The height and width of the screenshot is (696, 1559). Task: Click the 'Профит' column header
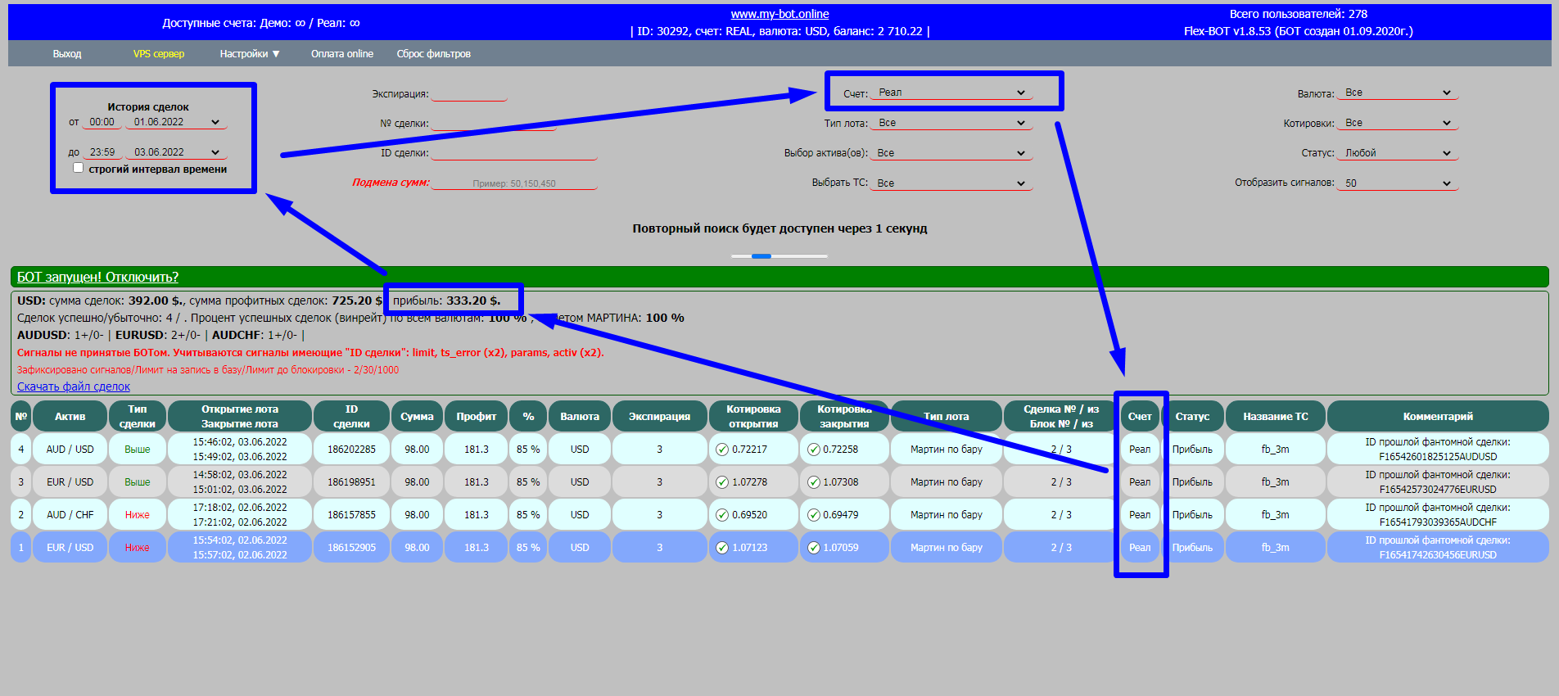(x=477, y=416)
